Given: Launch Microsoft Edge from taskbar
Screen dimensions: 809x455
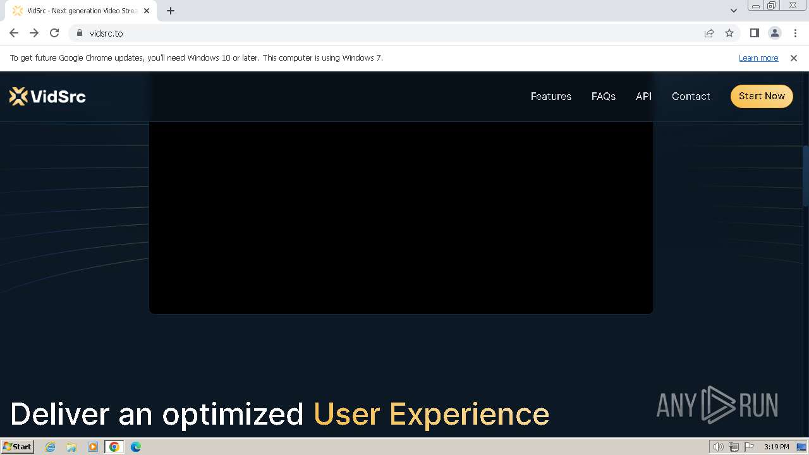Looking at the screenshot, I should pos(136,447).
